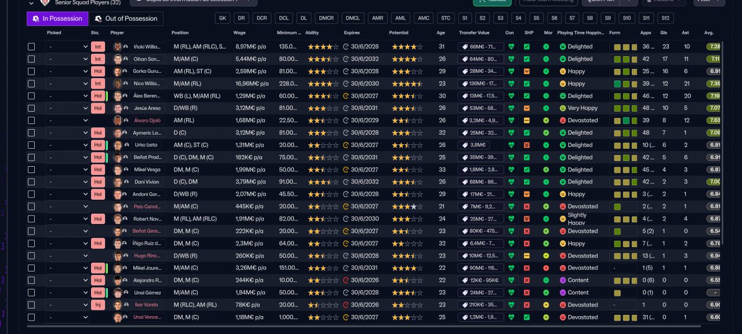The height and width of the screenshot is (334, 742).
Task: Click Iñaki Williams' condition heart icon
Action: 511,46
